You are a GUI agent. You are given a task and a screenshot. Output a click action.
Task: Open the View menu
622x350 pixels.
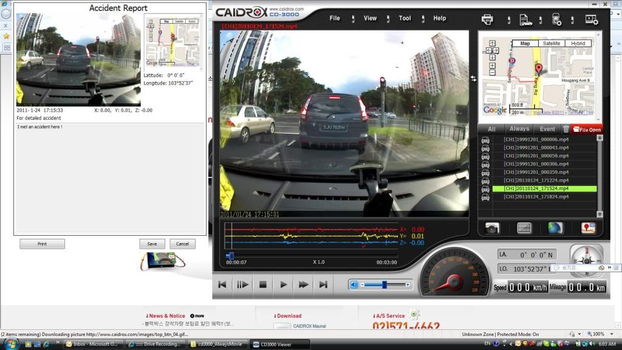(370, 18)
